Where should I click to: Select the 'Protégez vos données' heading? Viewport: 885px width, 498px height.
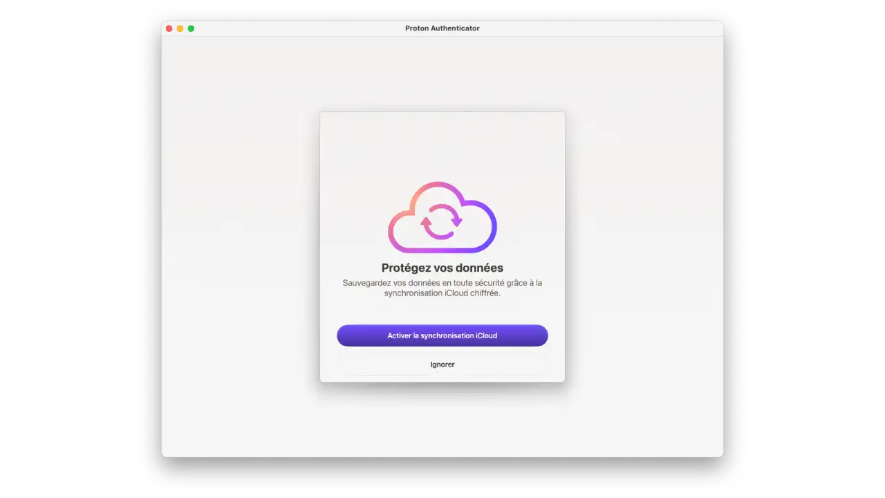coord(442,268)
